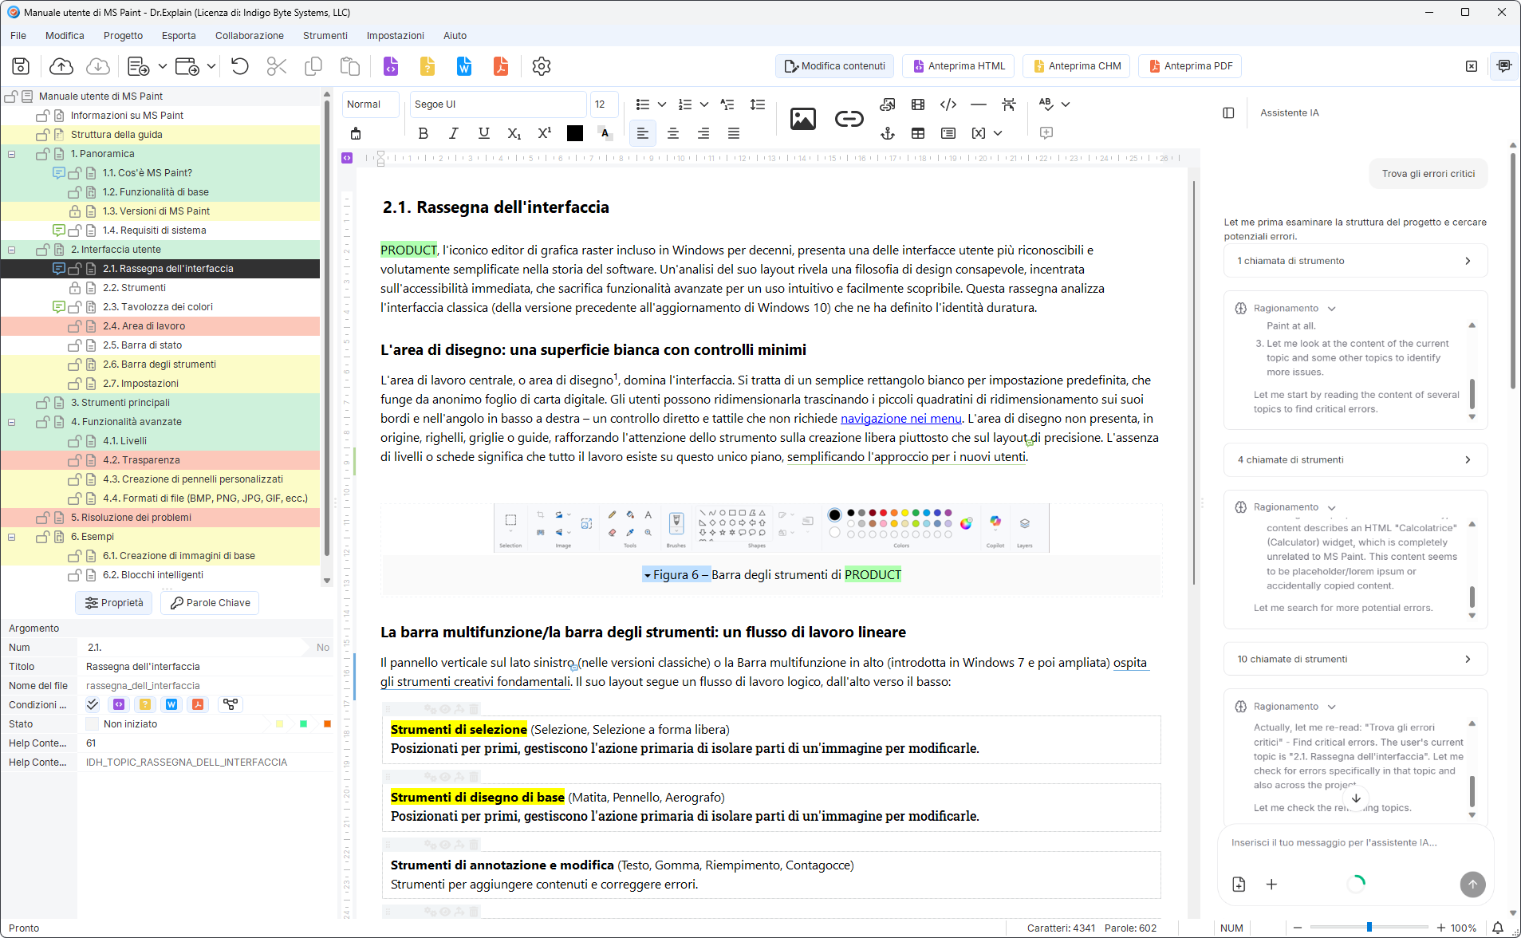Click the Save project icon
Image resolution: width=1521 pixels, height=938 pixels.
[21, 66]
